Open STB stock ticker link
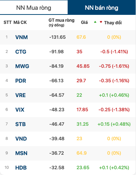Image resolution: width=136 pixels, height=175 pixels. 21,124
